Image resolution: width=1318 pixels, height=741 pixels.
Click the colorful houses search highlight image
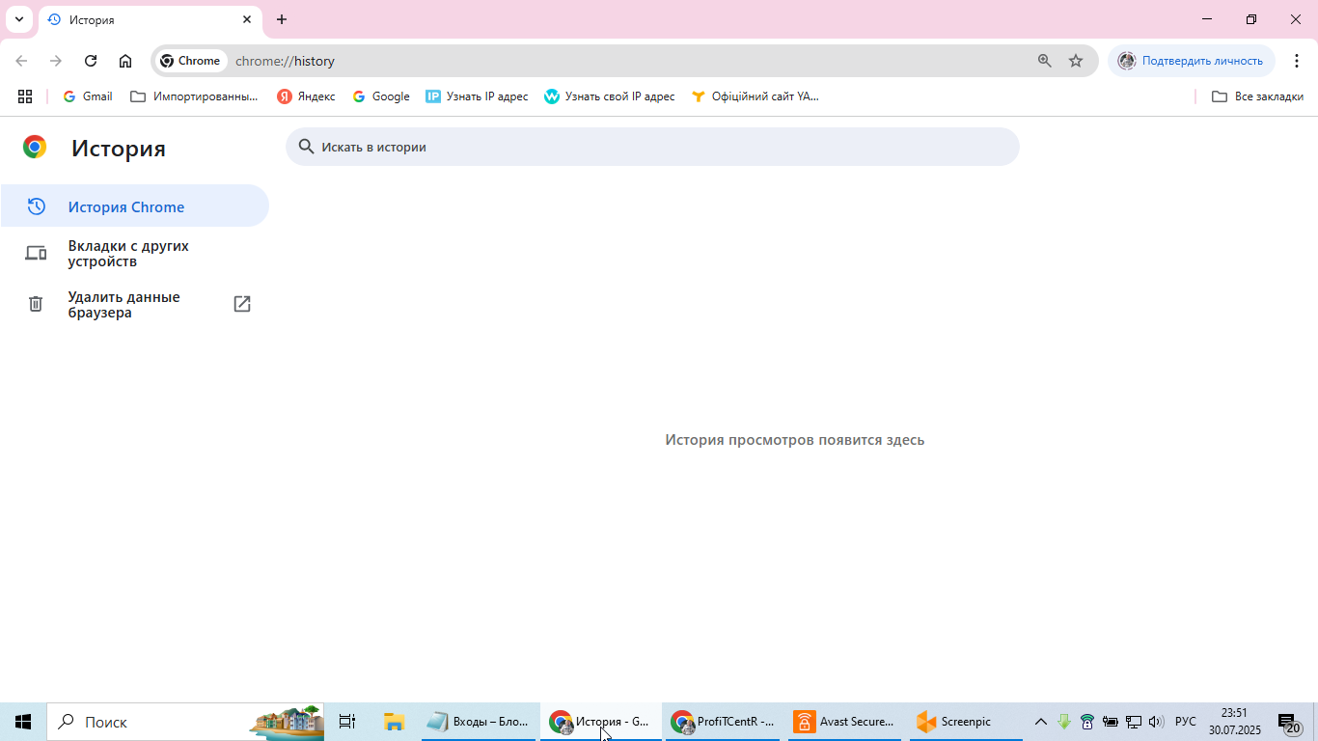(x=288, y=722)
